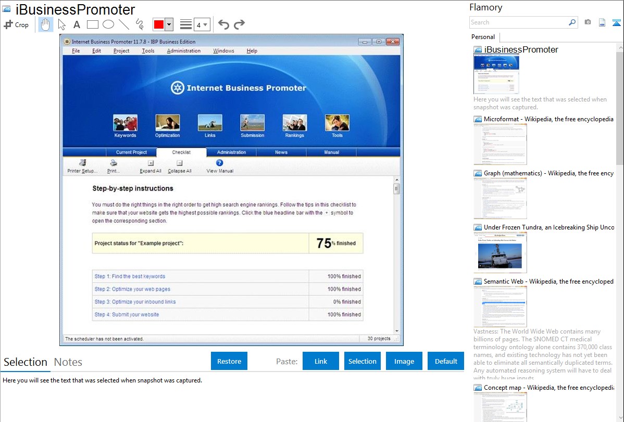
Task: Expand Step 4: Submit your website
Action: tap(127, 315)
